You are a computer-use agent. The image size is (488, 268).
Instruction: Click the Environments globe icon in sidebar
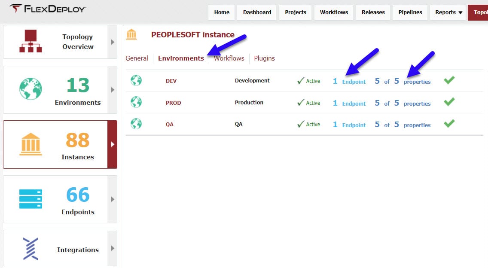pos(30,89)
